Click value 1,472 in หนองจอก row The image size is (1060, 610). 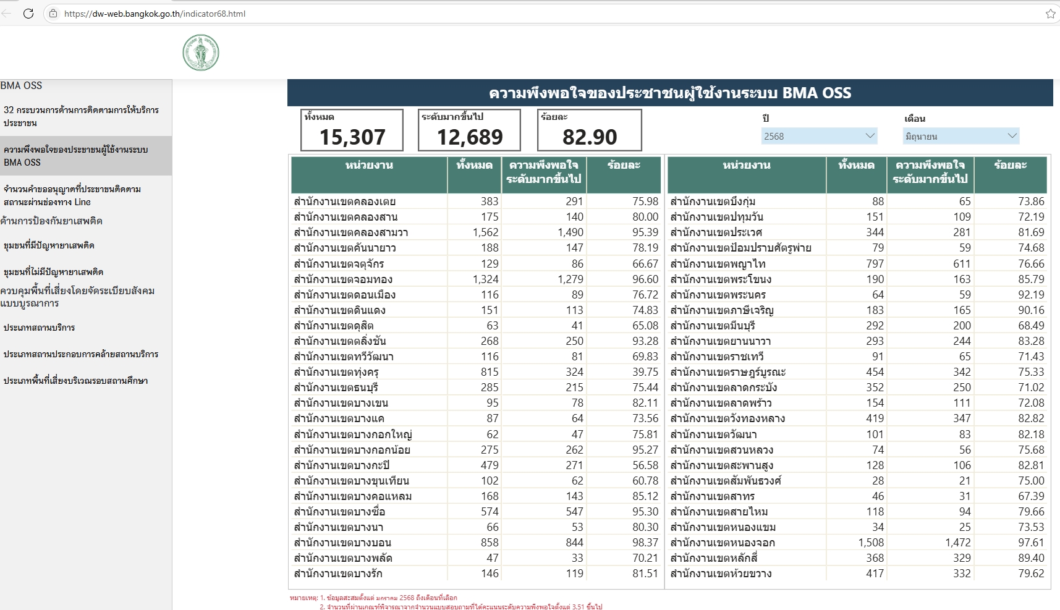pos(958,543)
